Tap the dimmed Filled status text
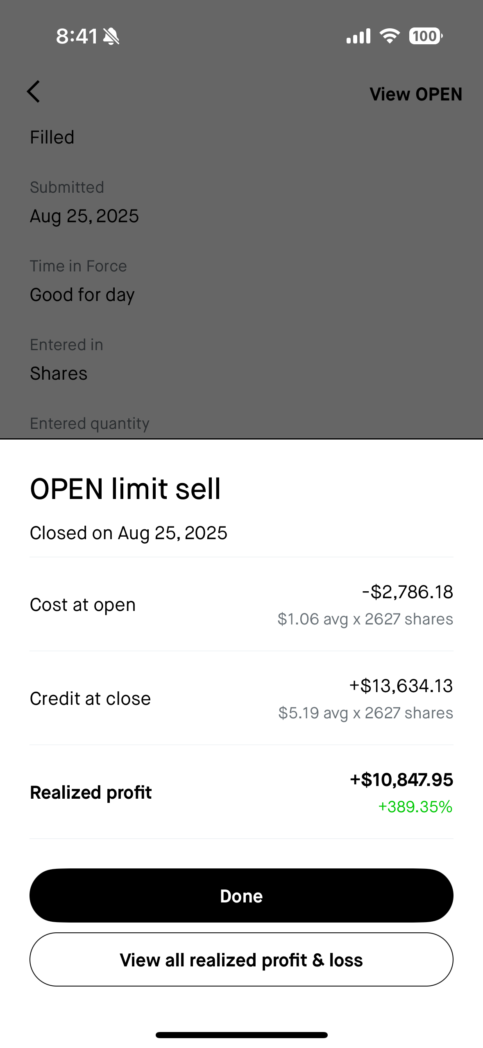Screen dimensions: 483x1048 coord(52,137)
